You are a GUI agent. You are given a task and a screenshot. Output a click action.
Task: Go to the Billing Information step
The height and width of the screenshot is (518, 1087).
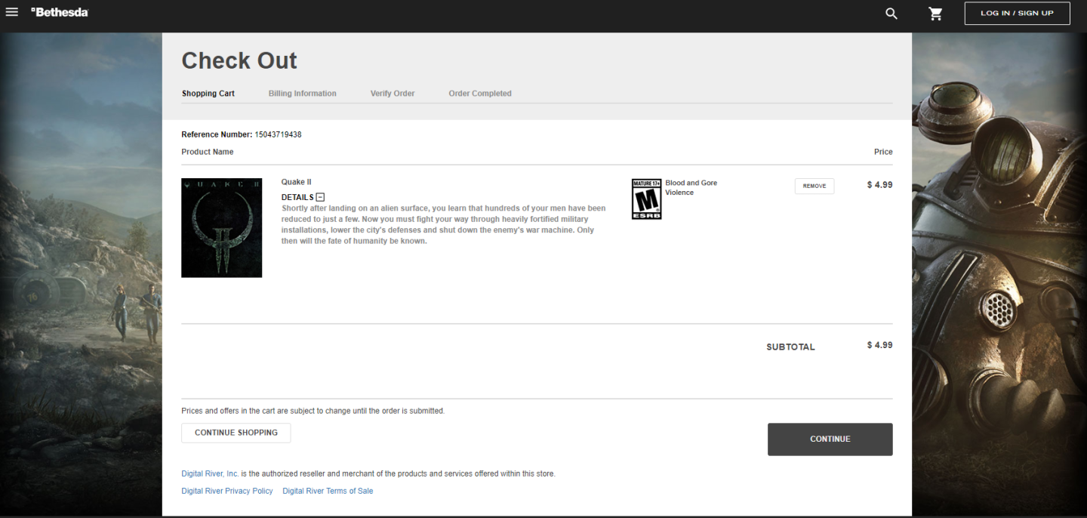[x=302, y=94]
